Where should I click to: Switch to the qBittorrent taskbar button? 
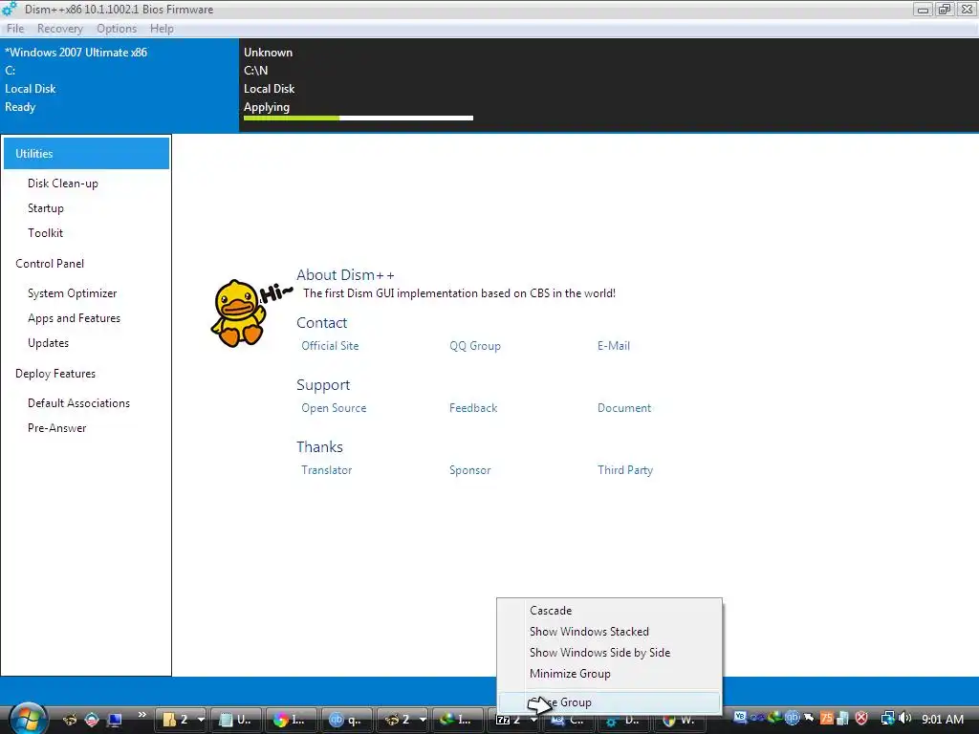346,720
